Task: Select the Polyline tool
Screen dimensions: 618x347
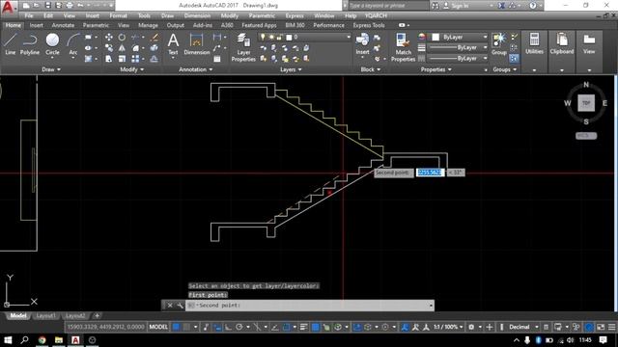Action: [x=30, y=43]
